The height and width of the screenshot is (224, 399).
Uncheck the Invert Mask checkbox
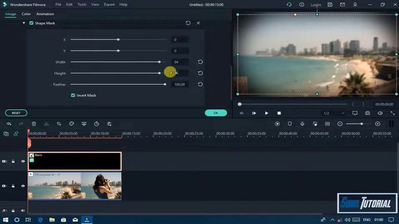coord(73,95)
